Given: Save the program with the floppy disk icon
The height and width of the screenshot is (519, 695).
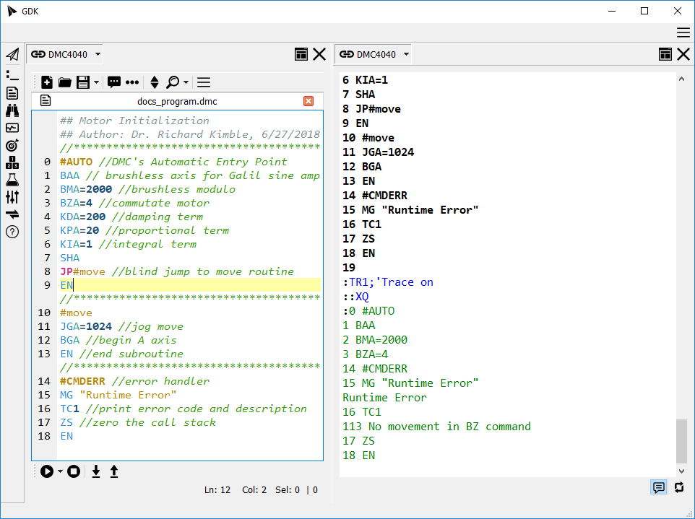Looking at the screenshot, I should [83, 82].
